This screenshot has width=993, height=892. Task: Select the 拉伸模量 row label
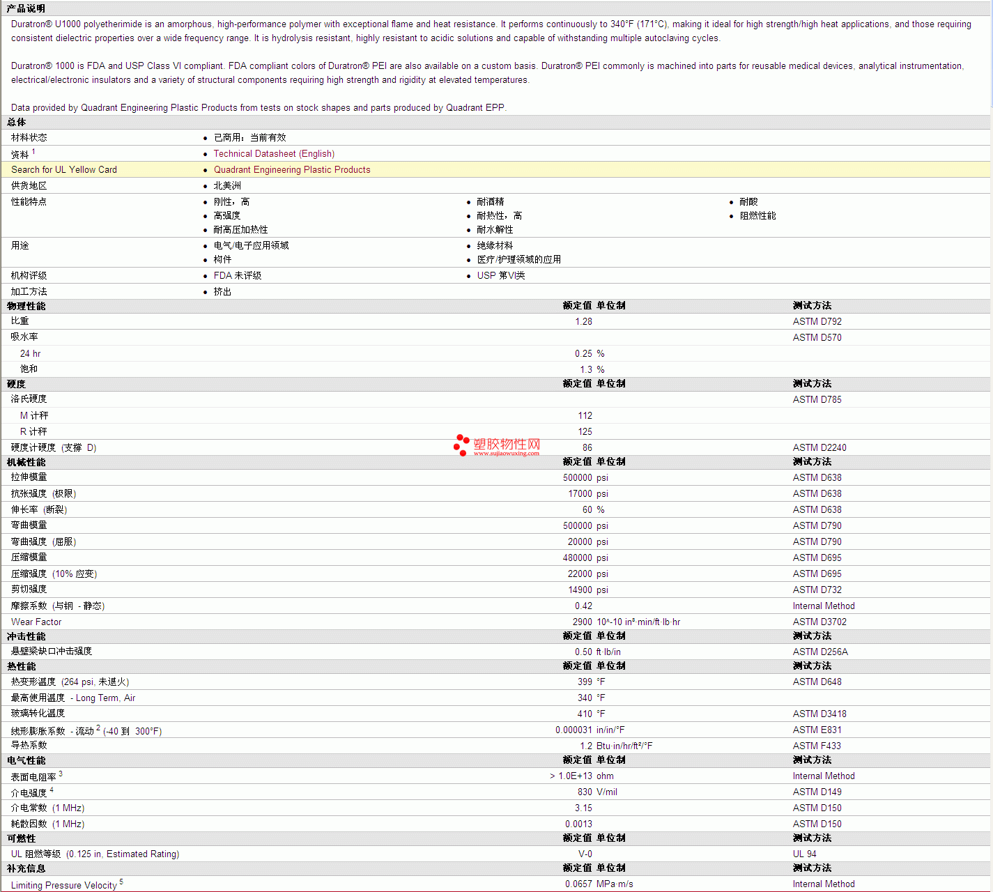[x=29, y=477]
